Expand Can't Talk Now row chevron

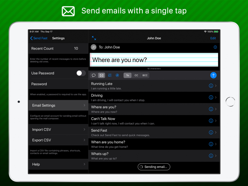pyautogui.click(x=216, y=121)
